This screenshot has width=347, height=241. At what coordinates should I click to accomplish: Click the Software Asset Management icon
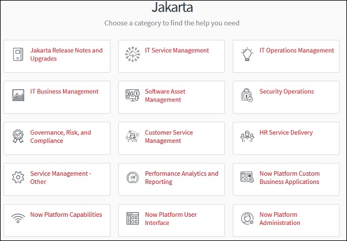(132, 96)
